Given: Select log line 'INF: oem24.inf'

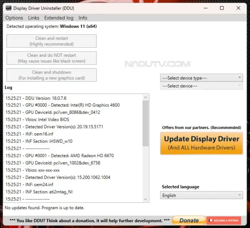Looking at the screenshot, I should pyautogui.click(x=29, y=184).
